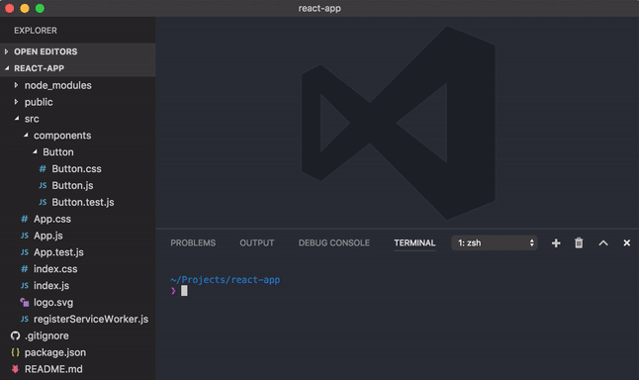The width and height of the screenshot is (639, 380).
Task: Click the EXPLORER panel title
Action: tap(36, 31)
